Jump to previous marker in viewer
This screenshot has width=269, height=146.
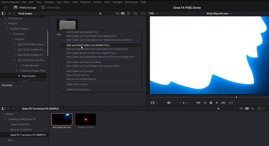pos(180,103)
